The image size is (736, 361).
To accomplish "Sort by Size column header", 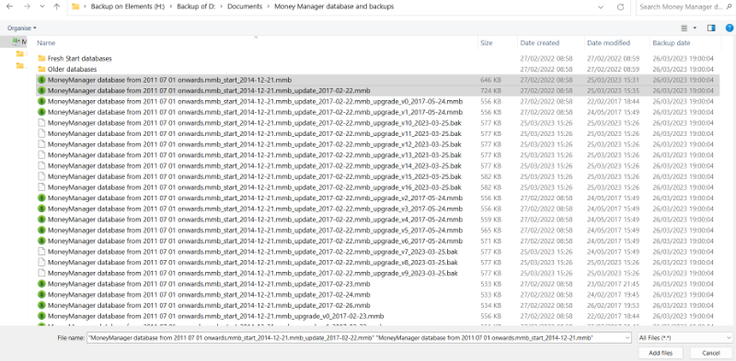I will [487, 42].
